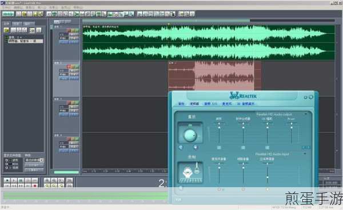Click the Play button in transport controls

click(14, 180)
